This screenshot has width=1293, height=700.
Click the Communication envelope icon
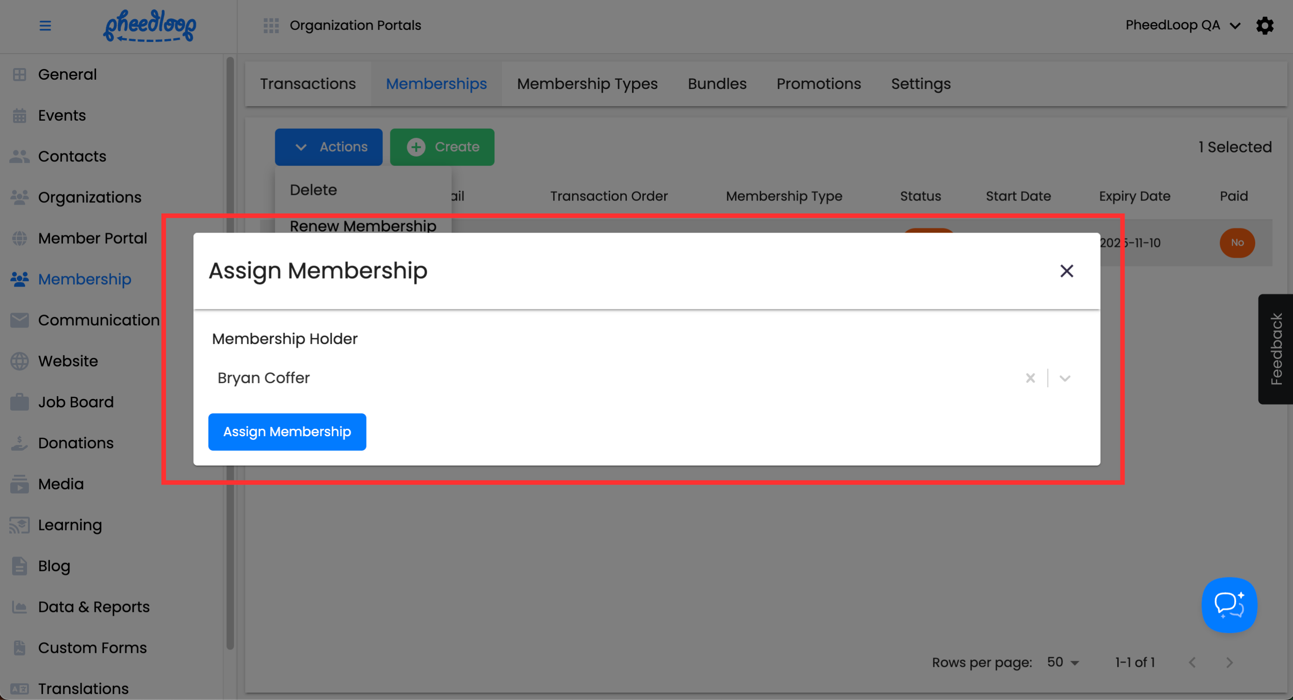click(20, 320)
